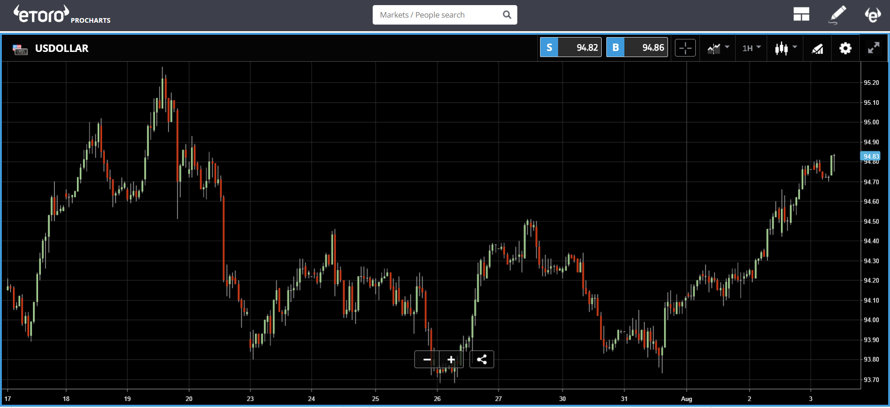Open the drawing and studies tool

[x=817, y=48]
